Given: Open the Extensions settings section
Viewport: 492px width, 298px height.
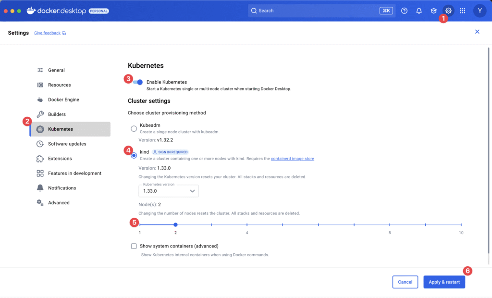Looking at the screenshot, I should pos(70,159).
